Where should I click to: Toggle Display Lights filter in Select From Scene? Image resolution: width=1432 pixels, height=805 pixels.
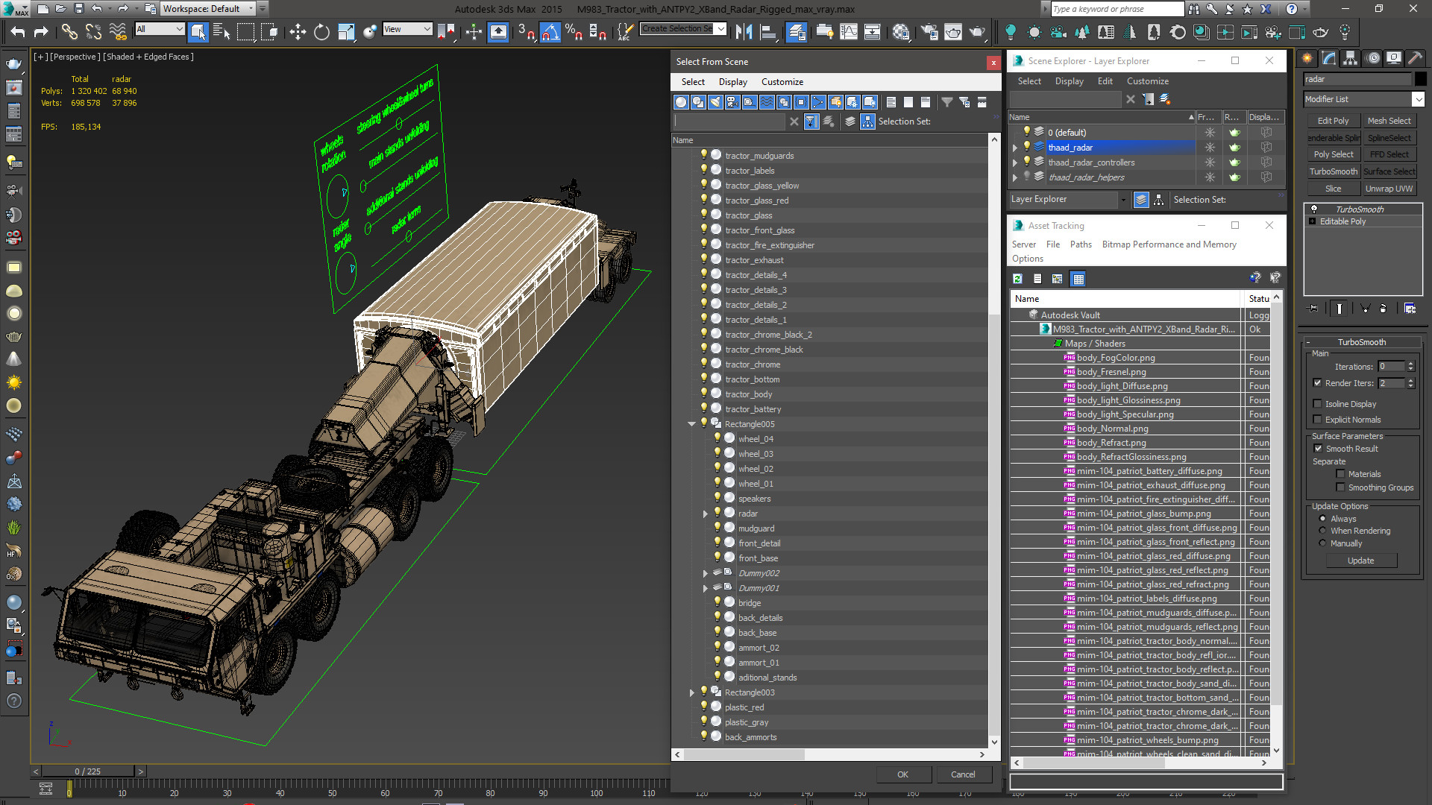tap(715, 102)
